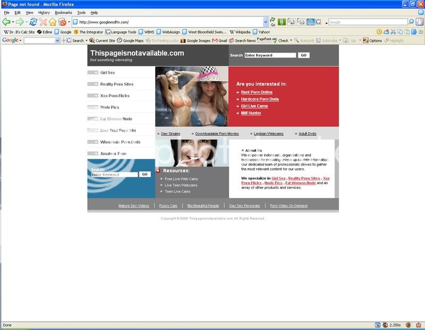Open Gmail from the Google toolbar
Screen dimensions: 425x330
point(219,40)
